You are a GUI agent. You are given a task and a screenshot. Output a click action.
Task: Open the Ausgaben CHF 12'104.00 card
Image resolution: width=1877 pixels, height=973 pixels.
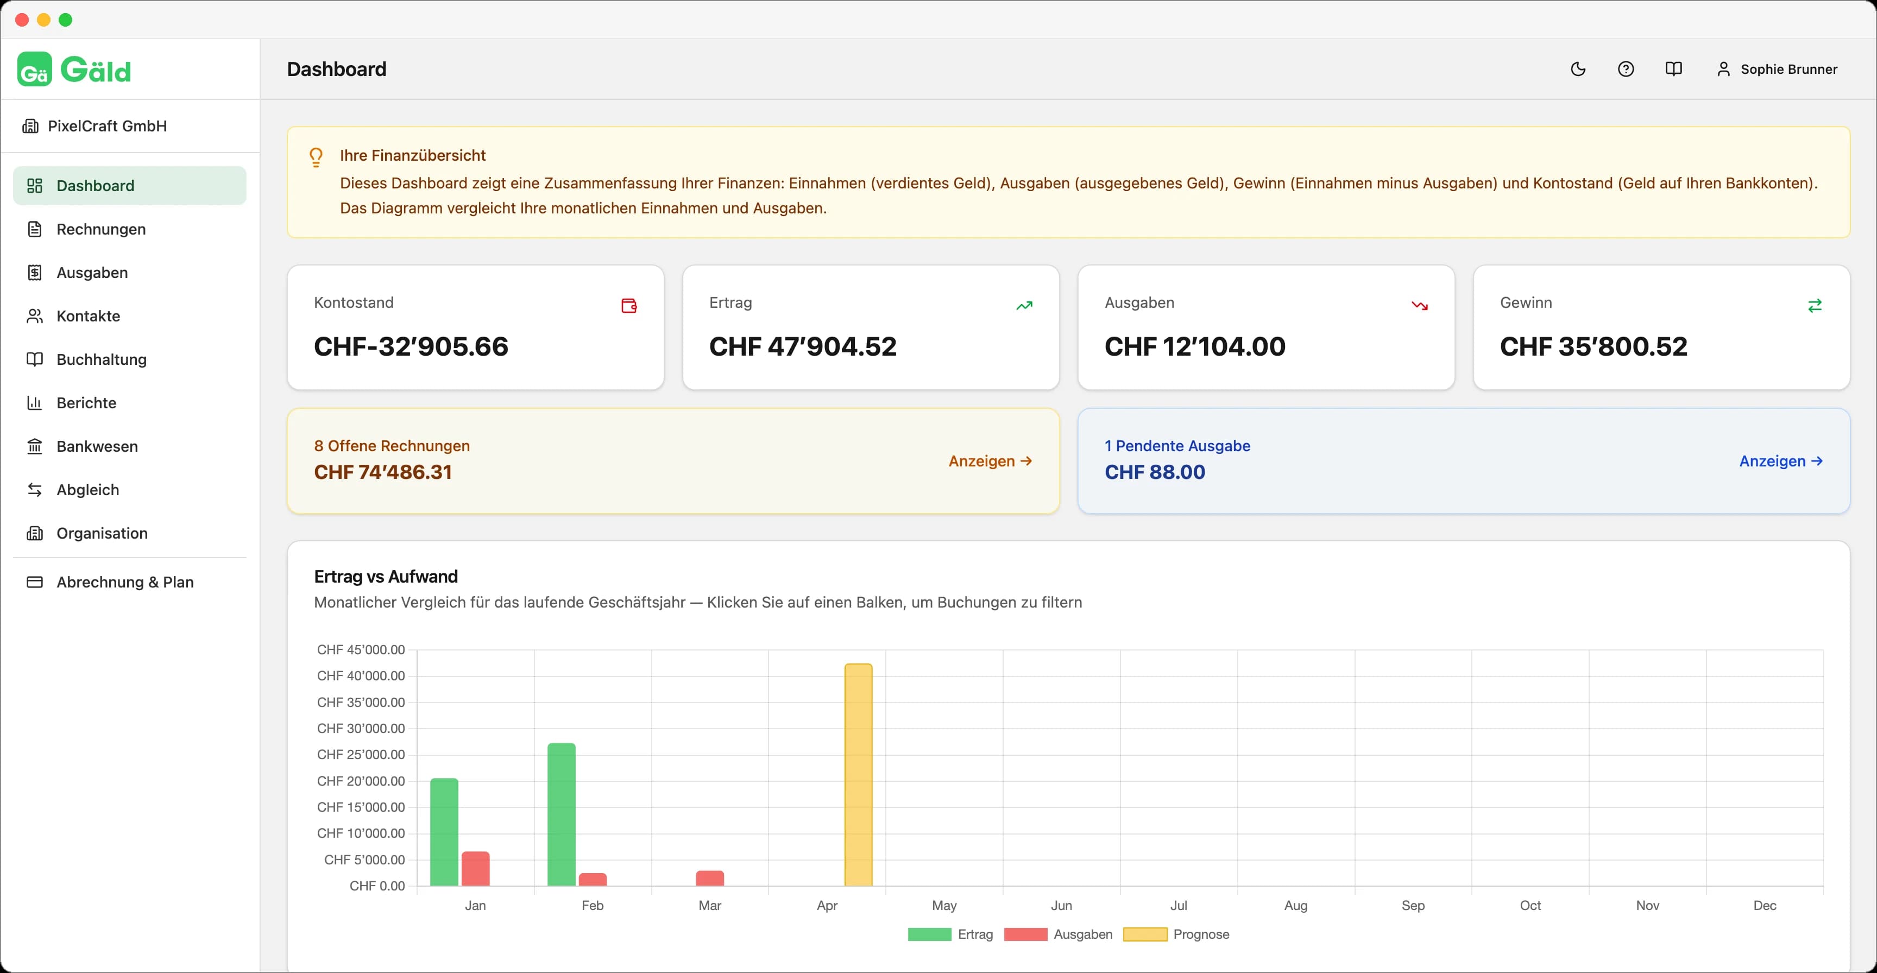click(x=1267, y=328)
